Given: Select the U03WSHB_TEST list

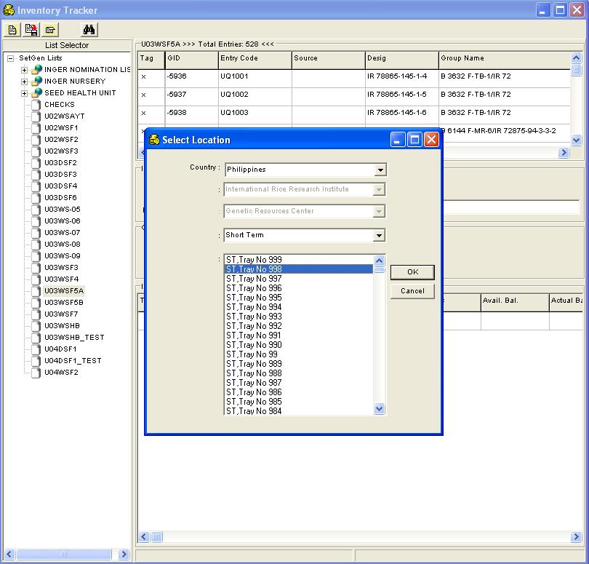Looking at the screenshot, I should tap(74, 338).
